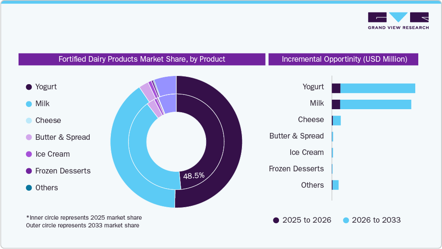Click the Fortified Dairy Products Market Share header
The image size is (442, 249).
[x=142, y=59]
